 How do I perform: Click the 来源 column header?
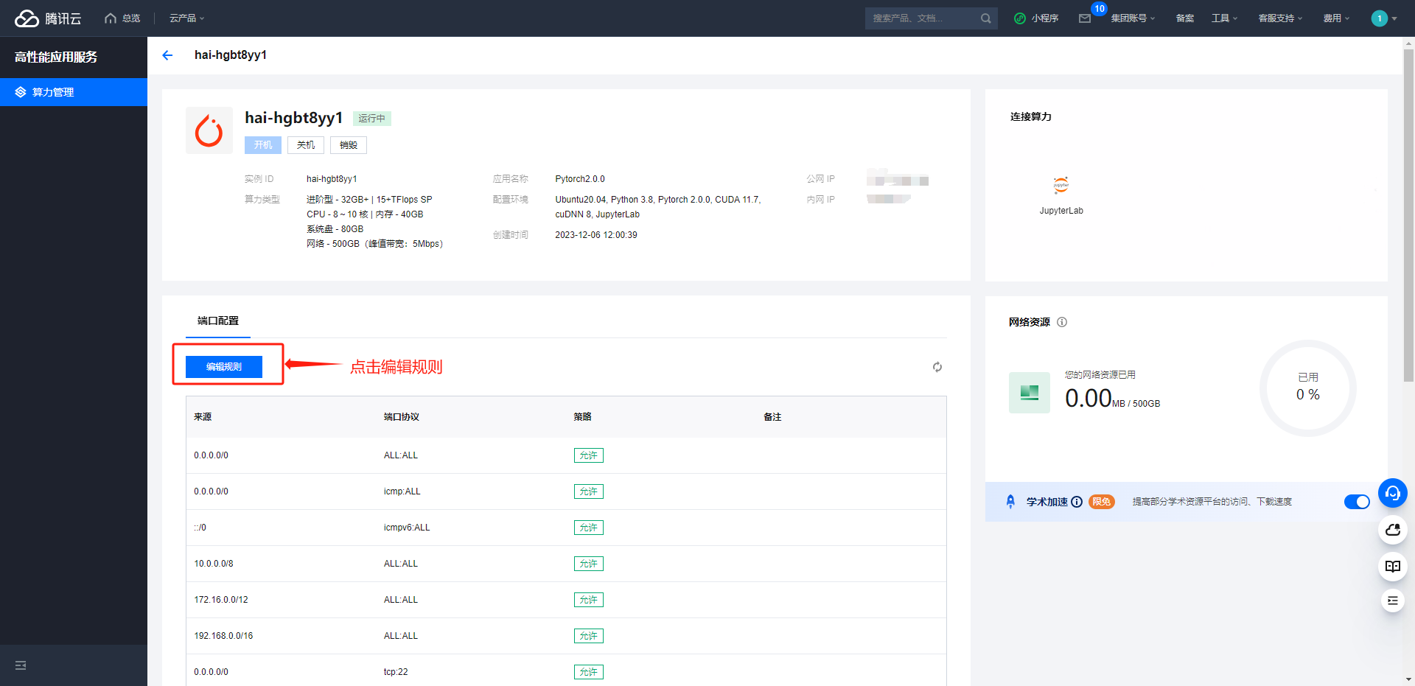click(203, 417)
